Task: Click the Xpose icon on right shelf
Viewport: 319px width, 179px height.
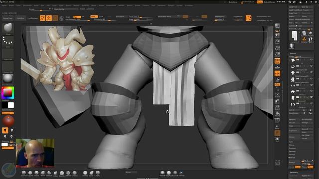Action: pyautogui.click(x=278, y=163)
